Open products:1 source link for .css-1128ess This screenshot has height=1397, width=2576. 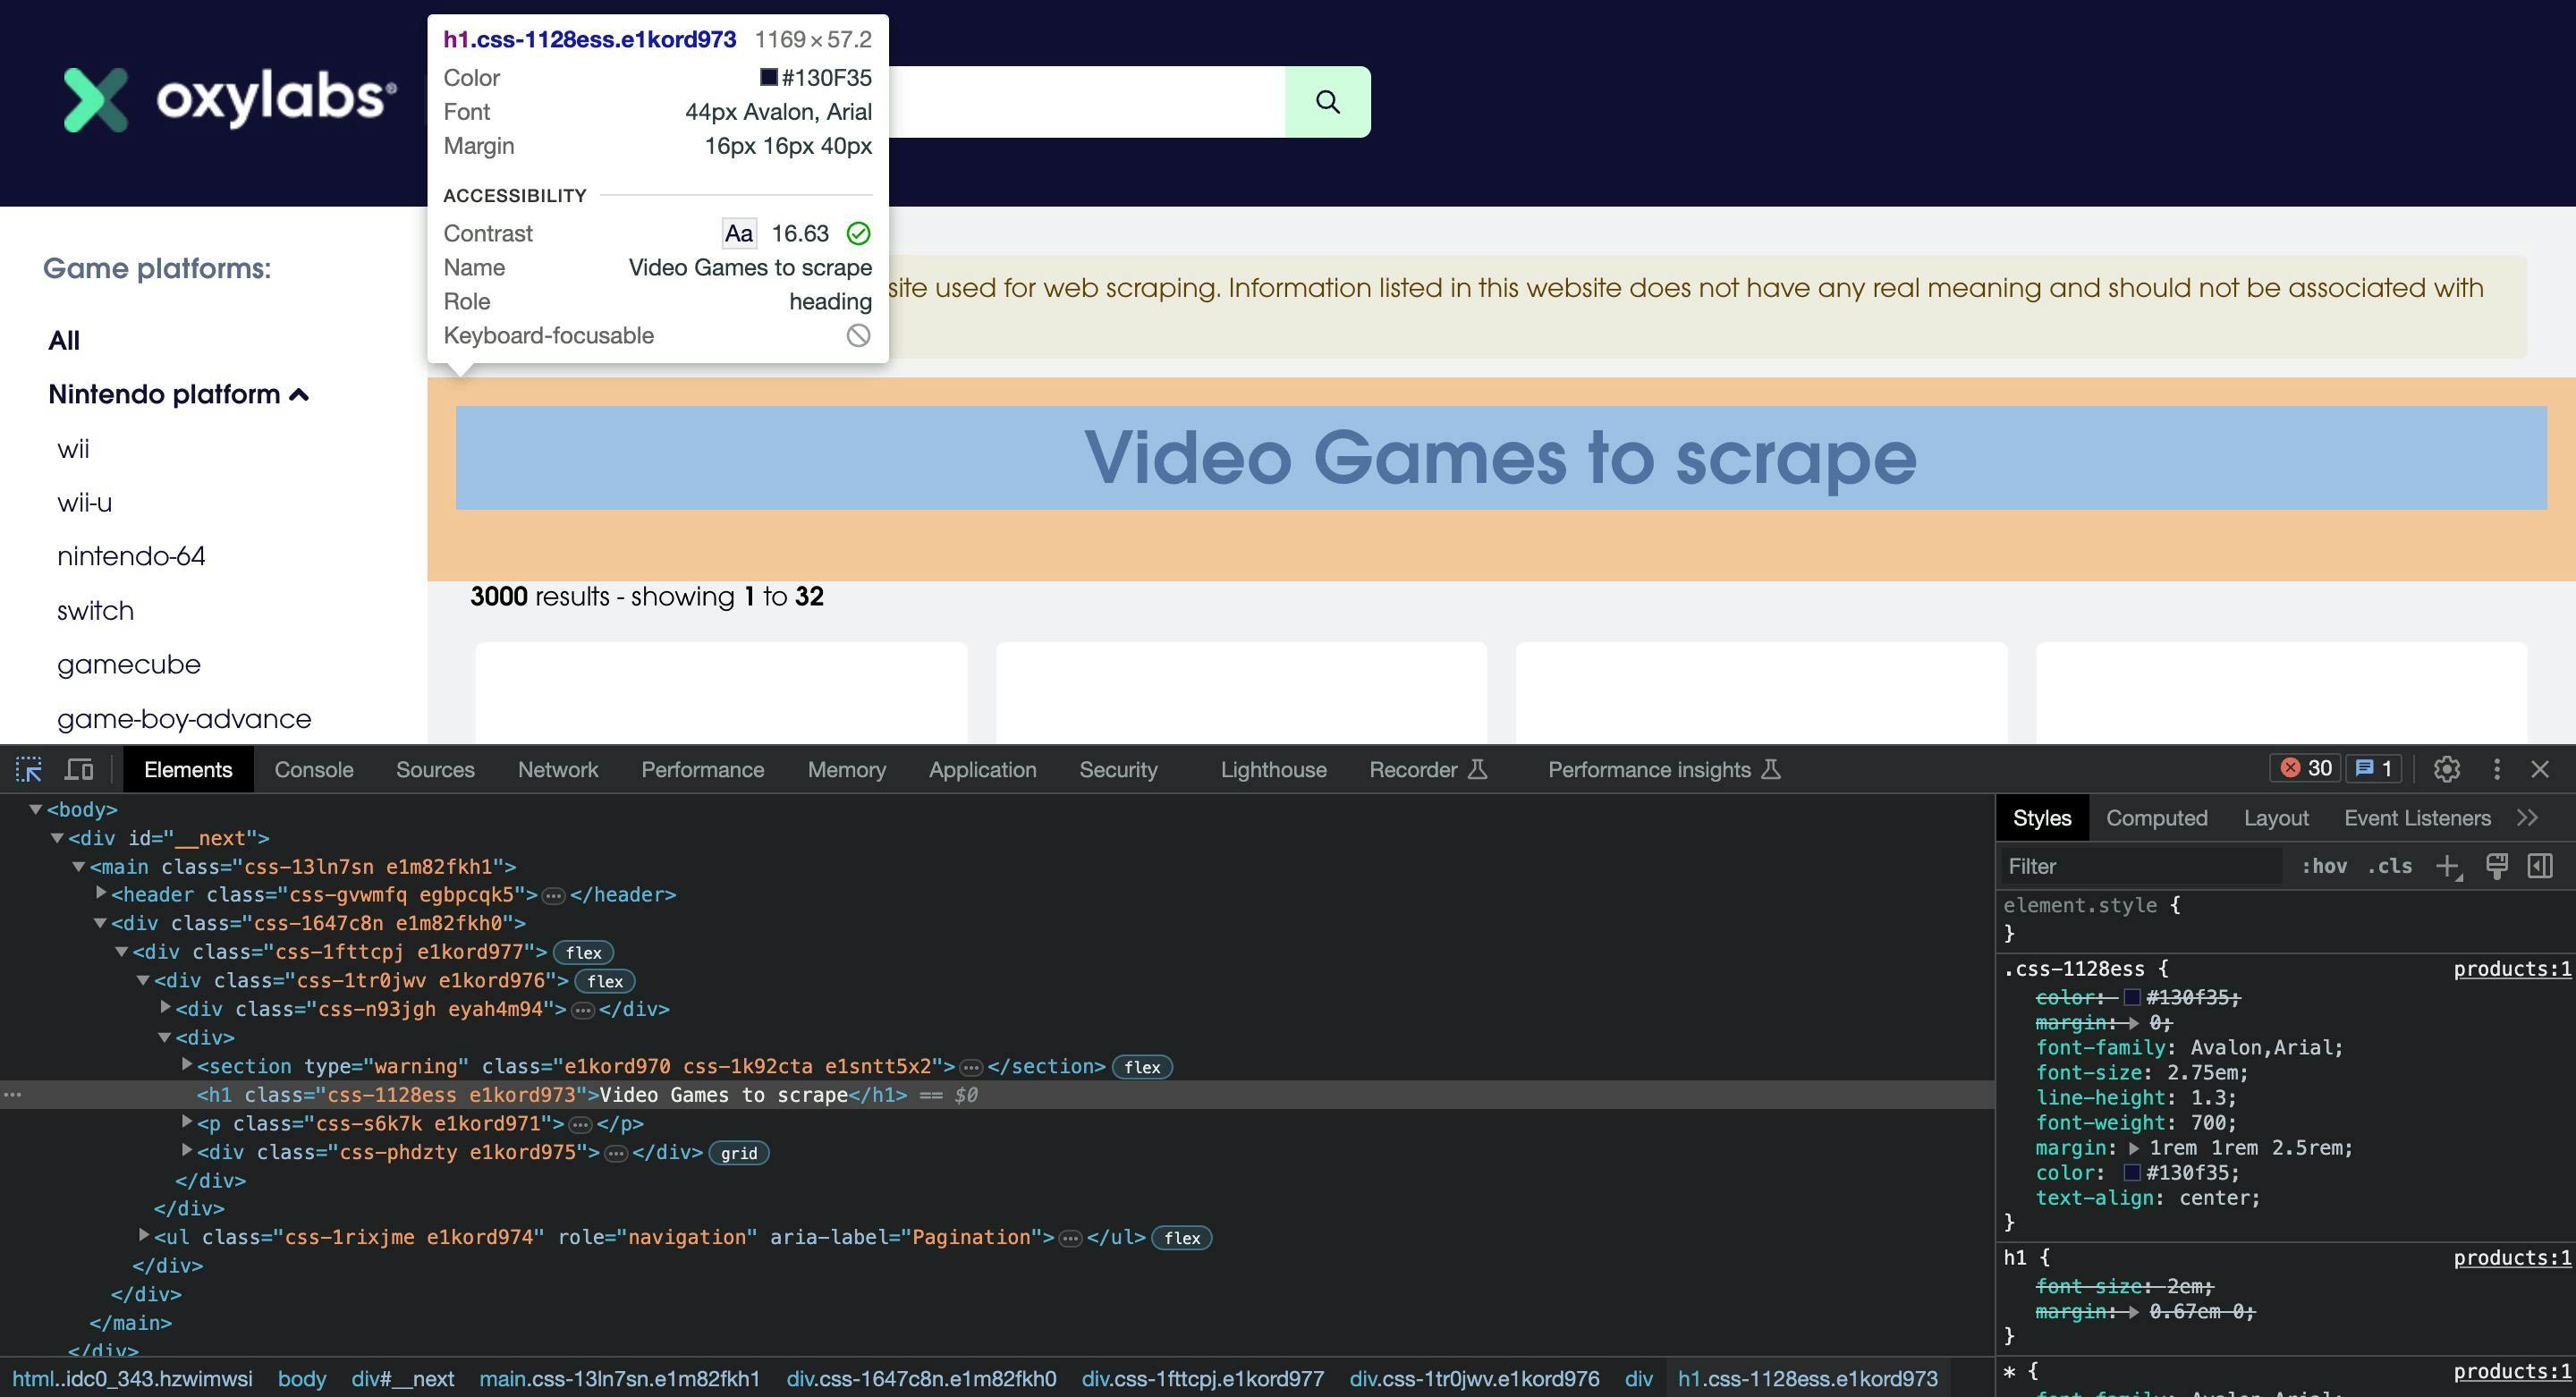click(x=2511, y=969)
